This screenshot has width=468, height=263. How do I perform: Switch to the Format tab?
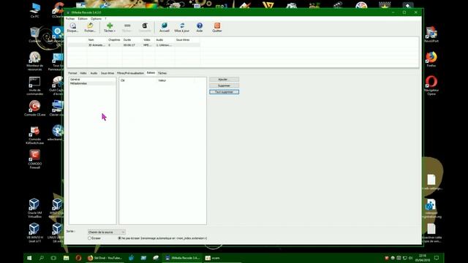(72, 73)
